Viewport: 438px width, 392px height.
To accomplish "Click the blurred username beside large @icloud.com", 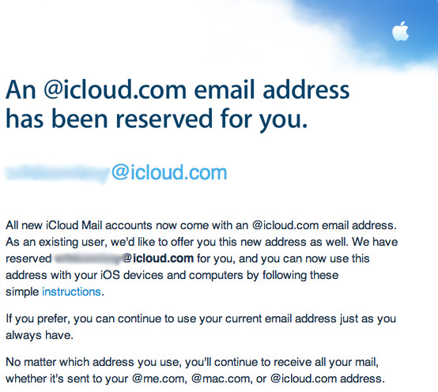I will point(57,174).
